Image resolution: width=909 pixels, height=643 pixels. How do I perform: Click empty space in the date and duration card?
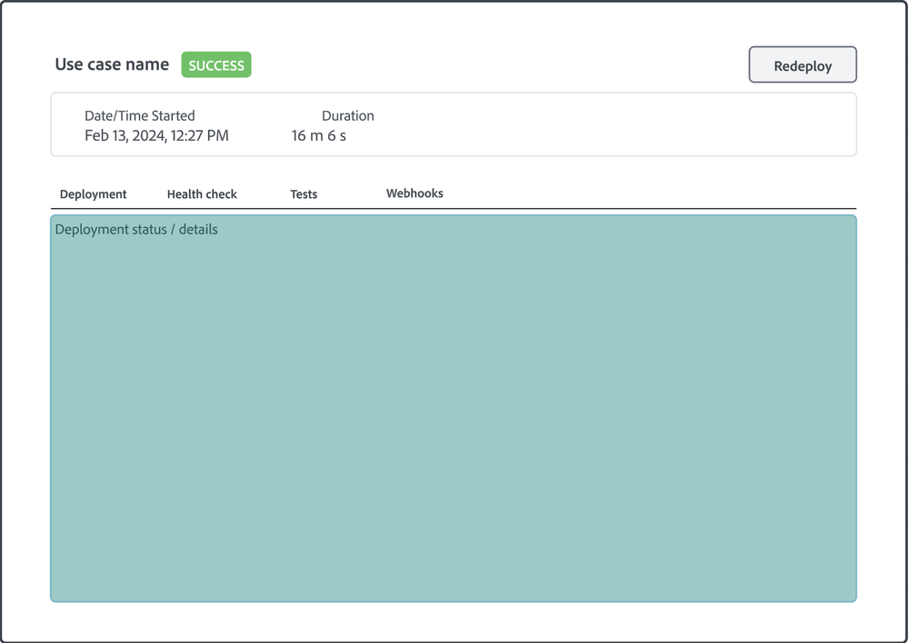coord(609,124)
